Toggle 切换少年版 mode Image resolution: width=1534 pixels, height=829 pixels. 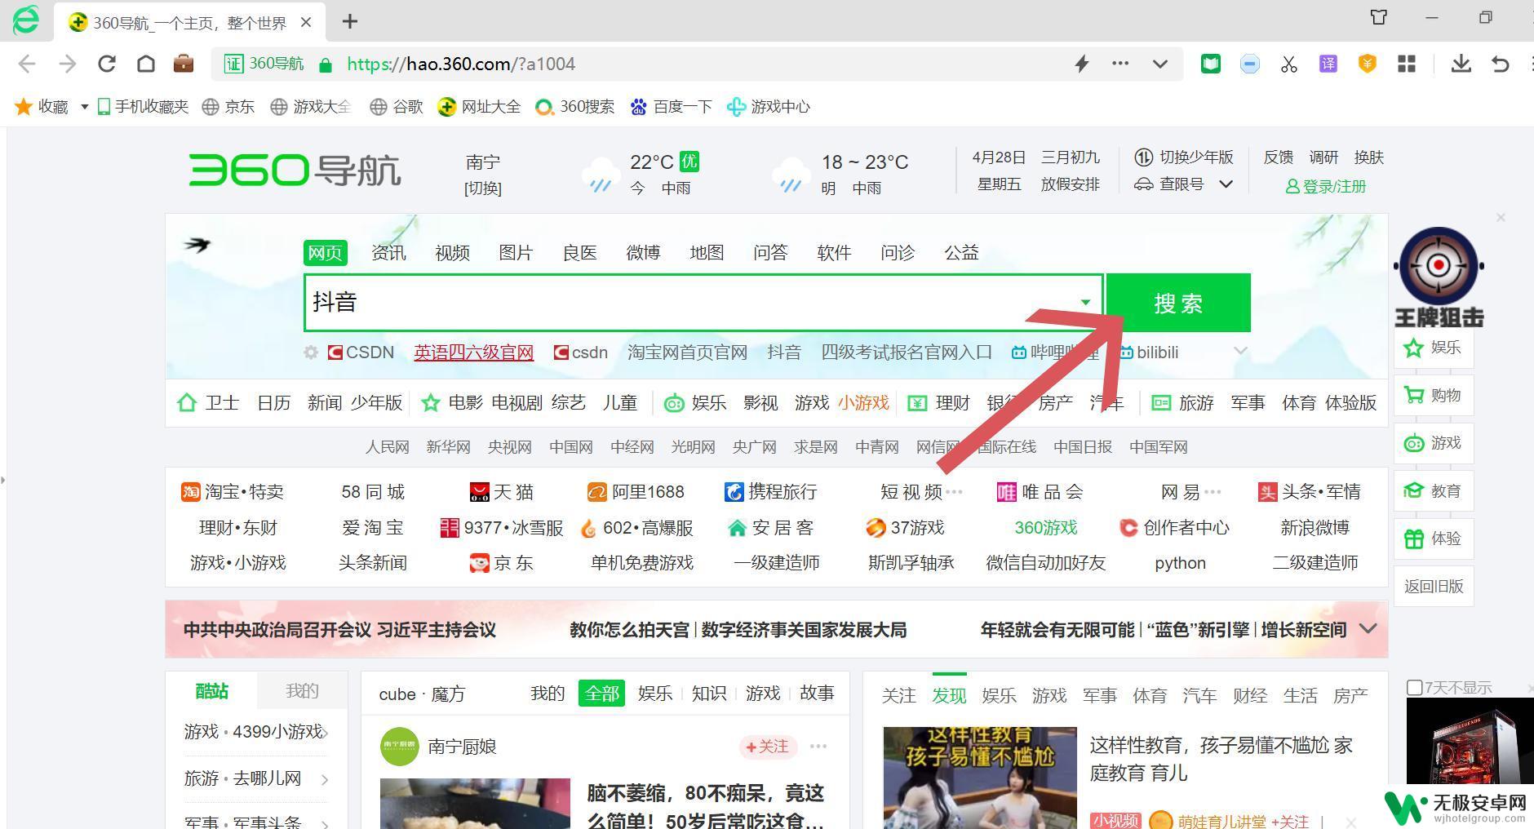pos(1184,157)
